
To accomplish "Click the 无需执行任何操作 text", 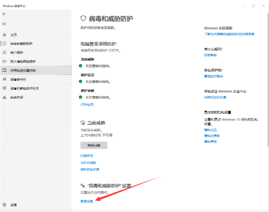I will (x=95, y=193).
